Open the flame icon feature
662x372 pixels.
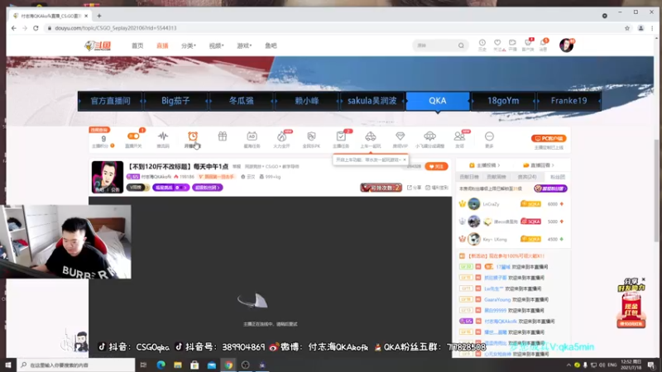pyautogui.click(x=281, y=136)
